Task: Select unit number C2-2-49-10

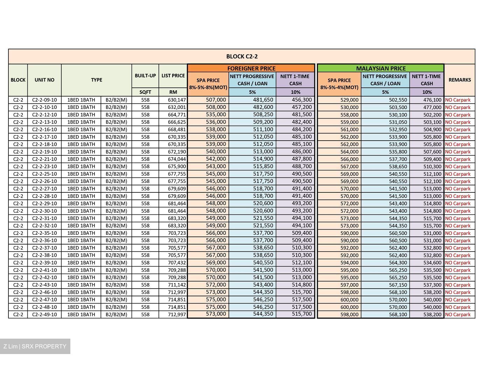Action: click(x=44, y=314)
